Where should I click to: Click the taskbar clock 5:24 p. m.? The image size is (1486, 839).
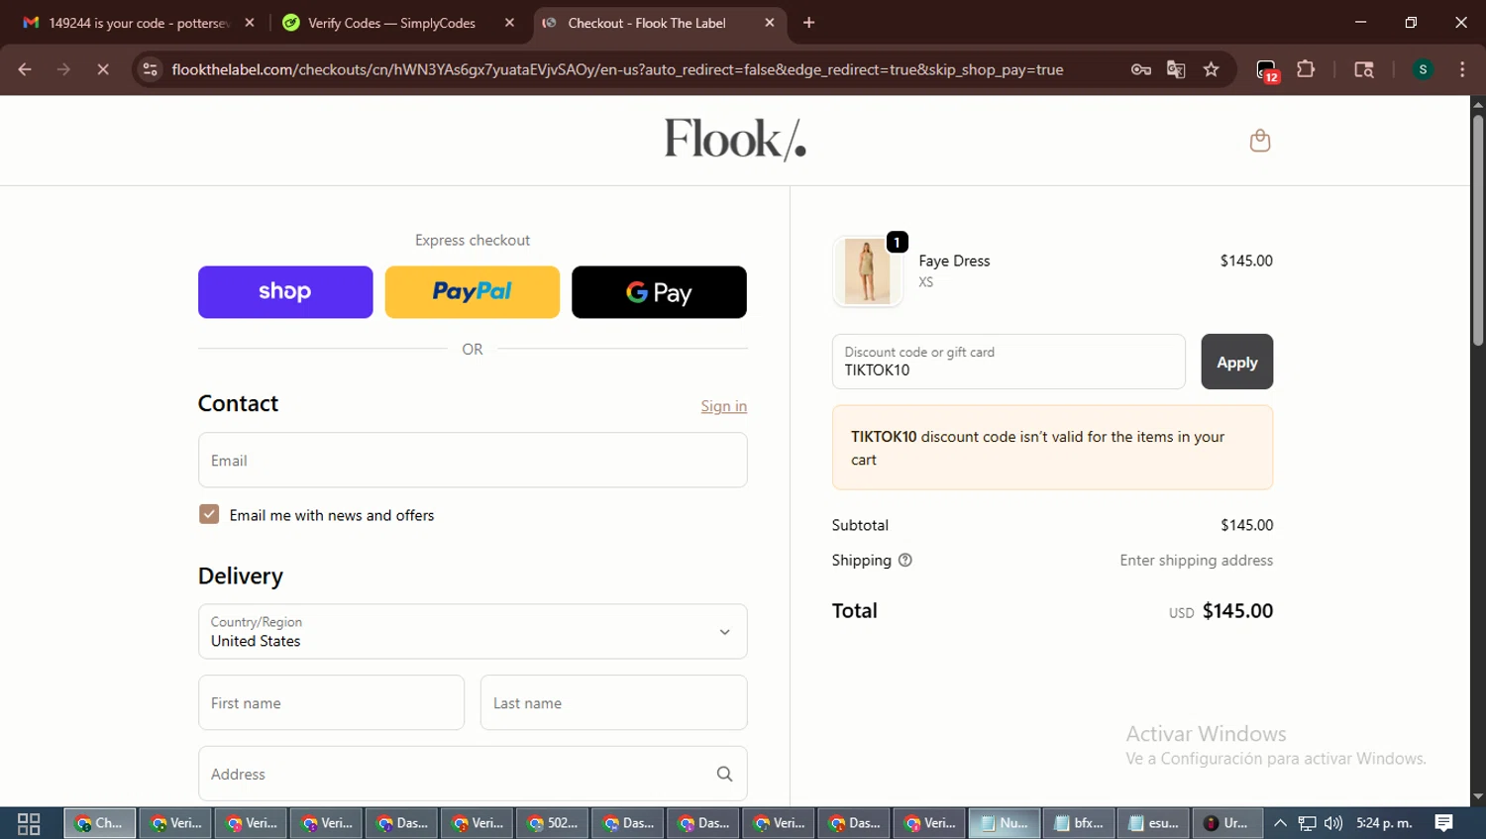1384,823
